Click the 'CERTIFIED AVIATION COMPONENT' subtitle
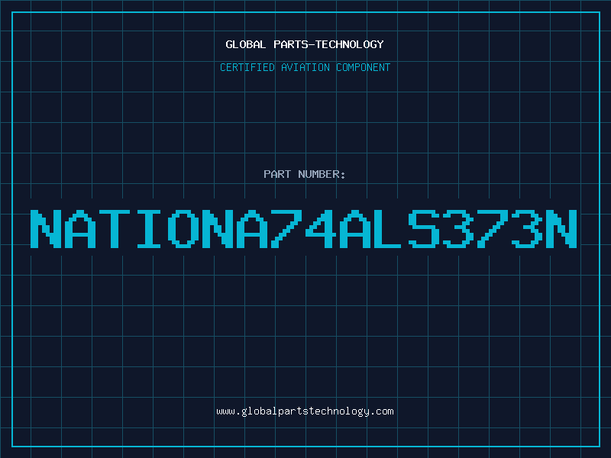This screenshot has height=458, width=611. pos(305,67)
